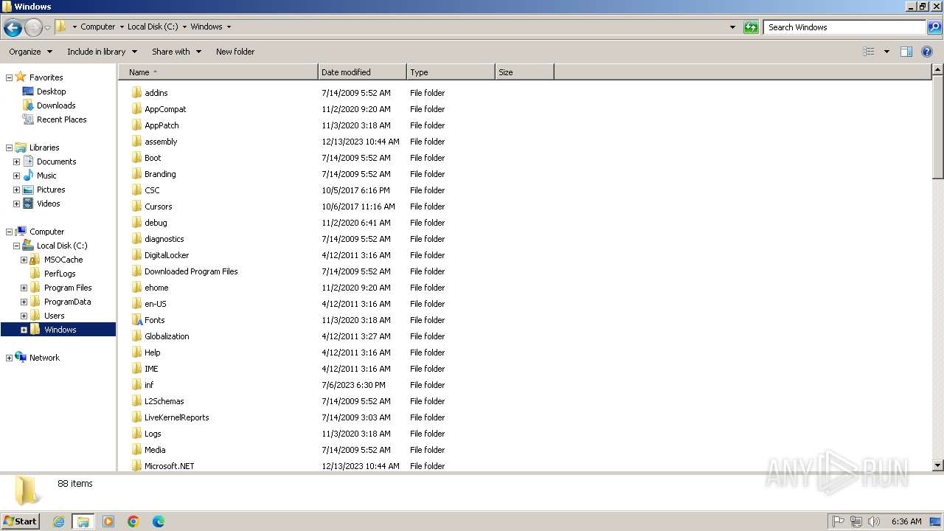Click the scrollbar up arrow
The height and width of the screenshot is (531, 944).
coord(938,70)
